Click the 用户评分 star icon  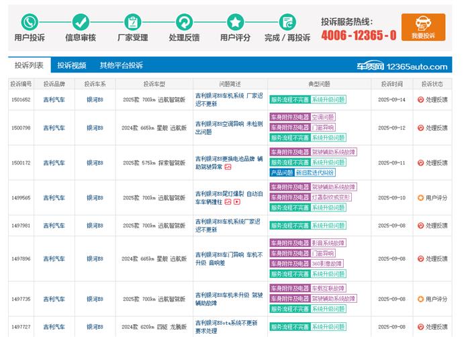click(x=235, y=22)
